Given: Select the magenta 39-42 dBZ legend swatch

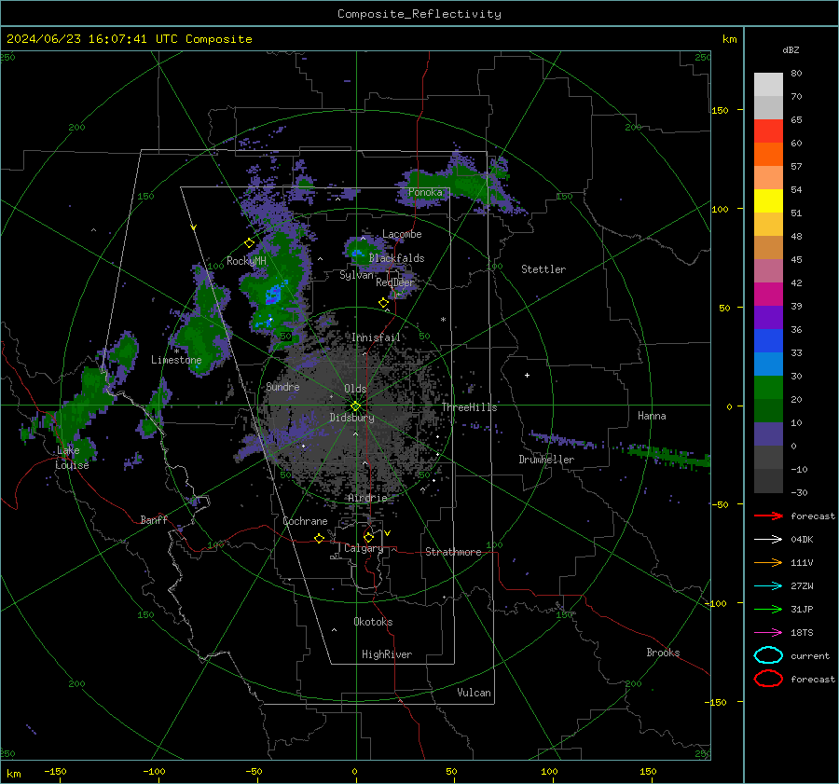Looking at the screenshot, I should point(768,295).
